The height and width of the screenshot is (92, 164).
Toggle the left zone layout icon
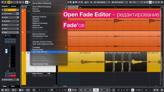coord(150,2)
